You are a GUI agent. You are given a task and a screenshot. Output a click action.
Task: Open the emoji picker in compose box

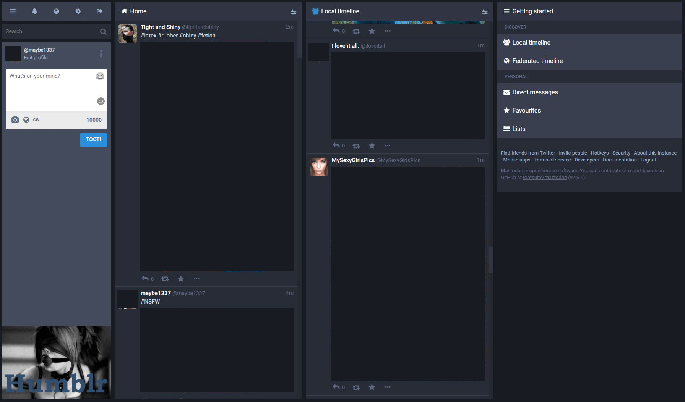(x=100, y=76)
